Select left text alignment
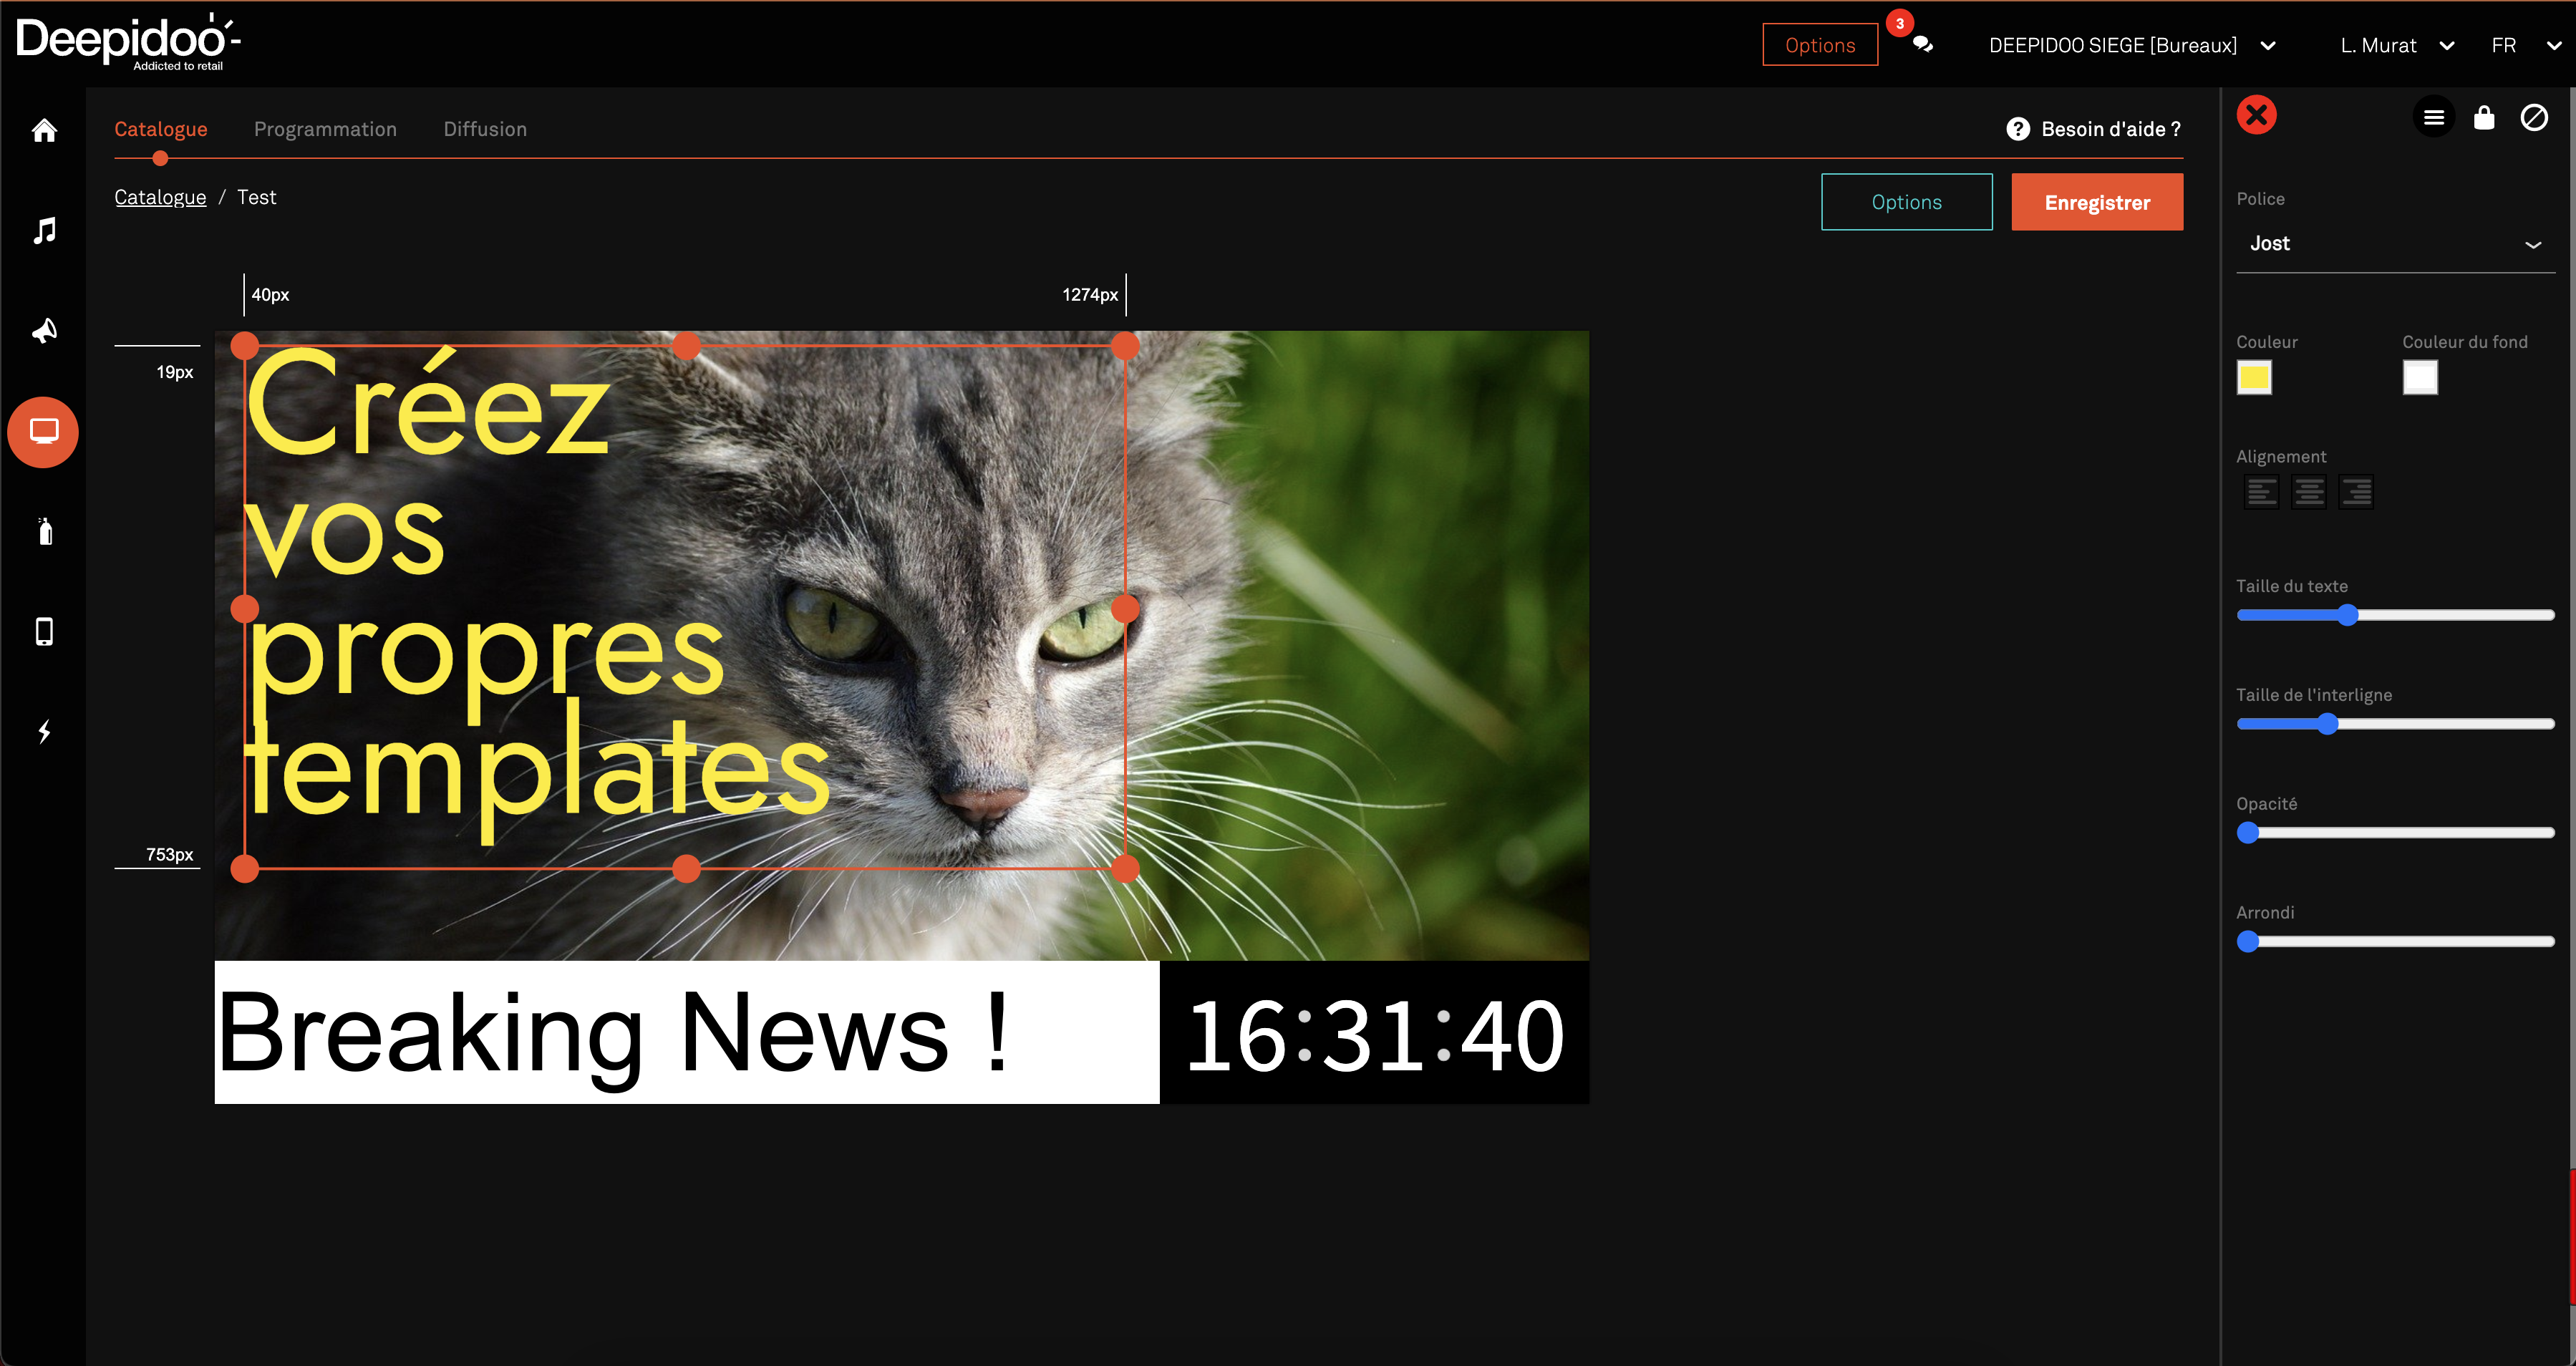2576x1366 pixels. pyautogui.click(x=2261, y=492)
